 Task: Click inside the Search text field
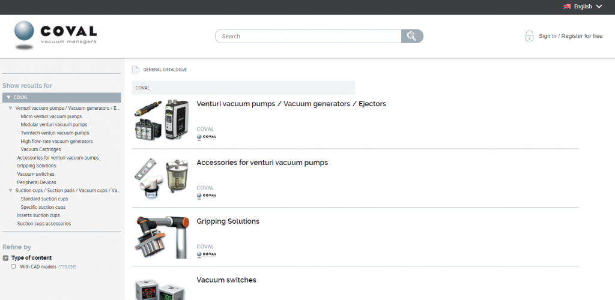pyautogui.click(x=309, y=37)
